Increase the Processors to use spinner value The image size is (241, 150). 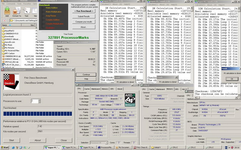click(40, 100)
